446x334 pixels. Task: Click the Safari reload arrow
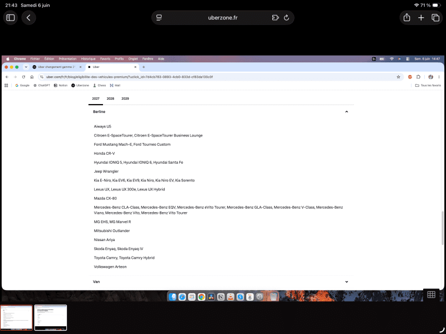point(286,18)
